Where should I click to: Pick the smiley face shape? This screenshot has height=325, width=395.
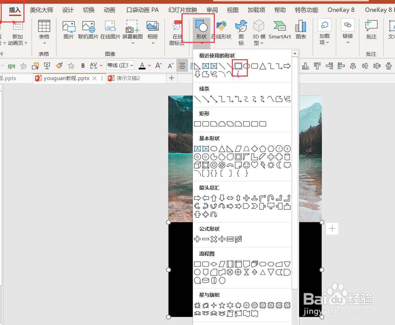(246, 165)
